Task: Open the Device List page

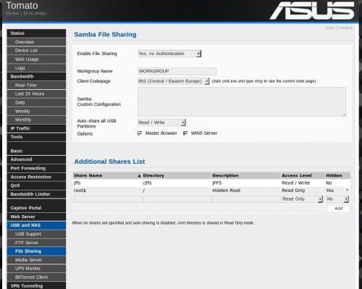Action: (x=36, y=51)
